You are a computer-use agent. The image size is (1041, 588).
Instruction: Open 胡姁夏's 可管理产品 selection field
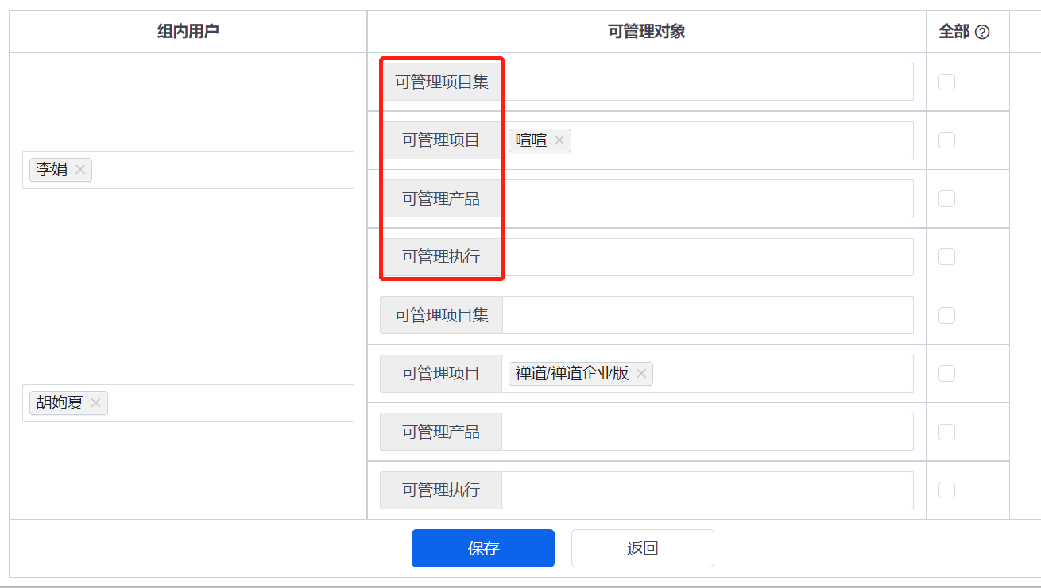point(707,432)
